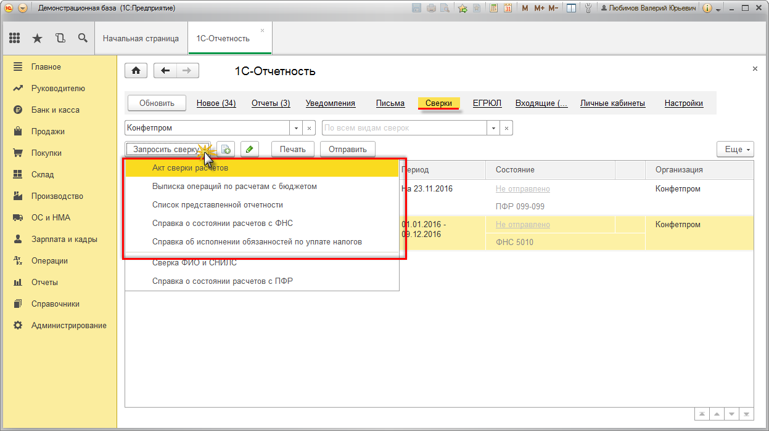This screenshot has width=769, height=431.
Task: Clear the Конфетпром organization field
Action: coord(310,128)
